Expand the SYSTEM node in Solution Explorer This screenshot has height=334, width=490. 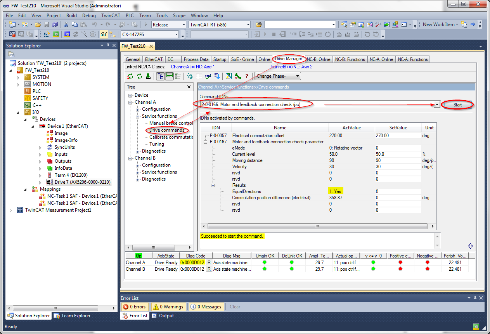pyautogui.click(x=18, y=77)
